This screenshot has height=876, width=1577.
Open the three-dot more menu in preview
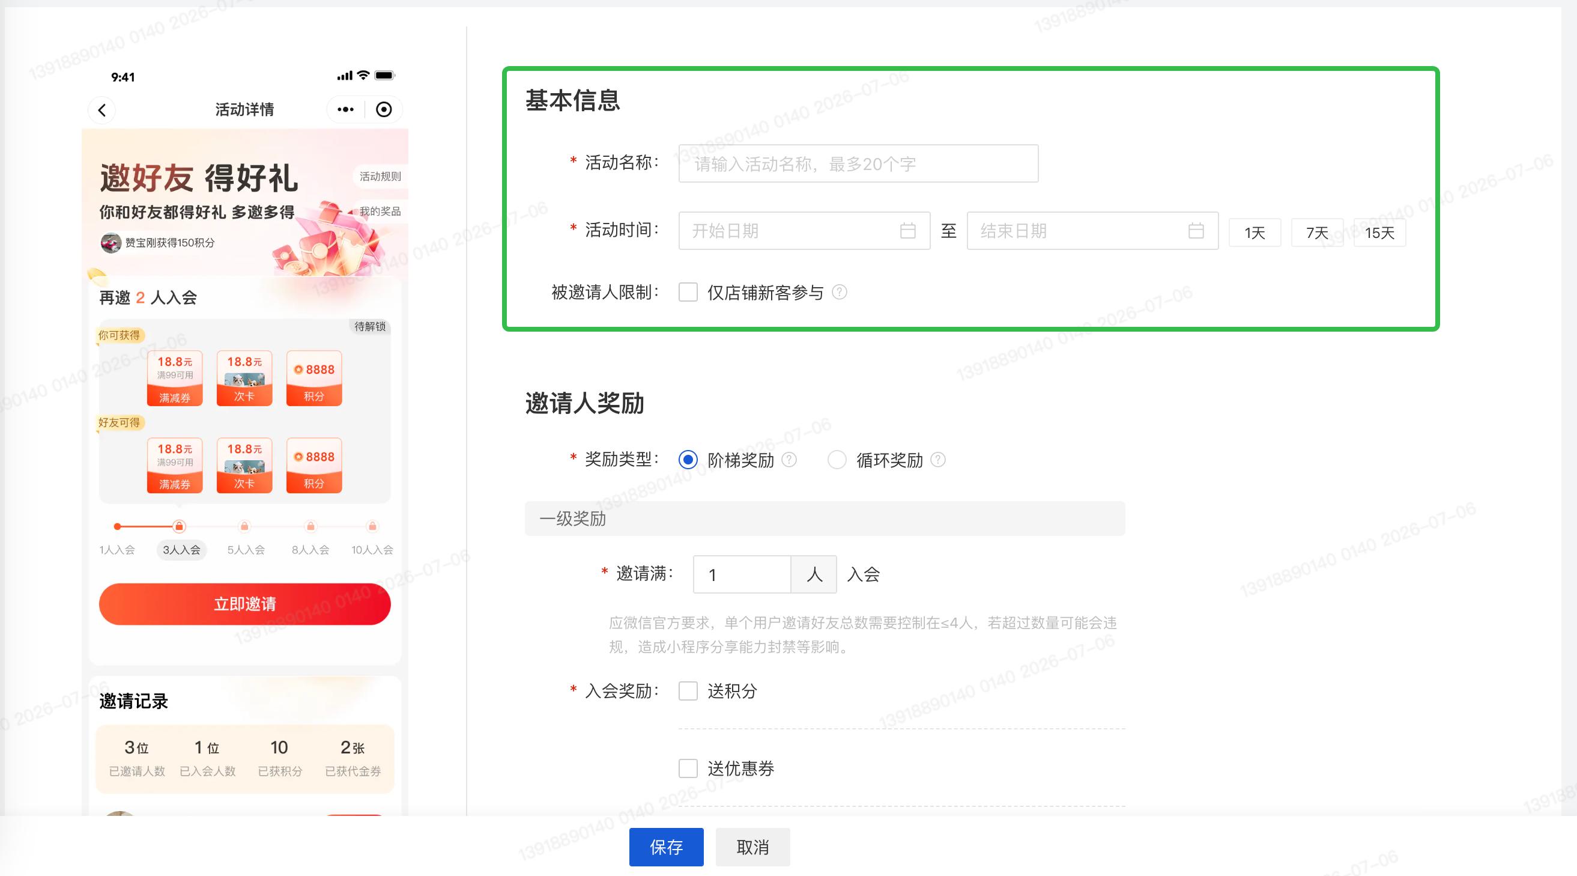(x=345, y=110)
